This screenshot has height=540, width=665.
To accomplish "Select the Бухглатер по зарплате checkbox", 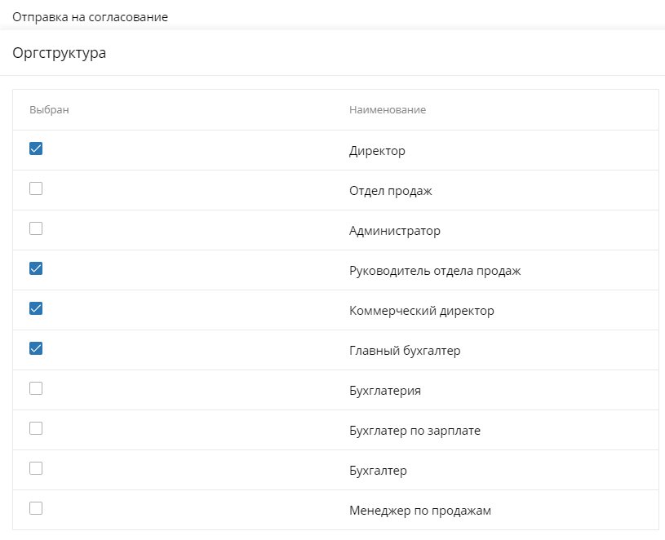I will pyautogui.click(x=36, y=428).
